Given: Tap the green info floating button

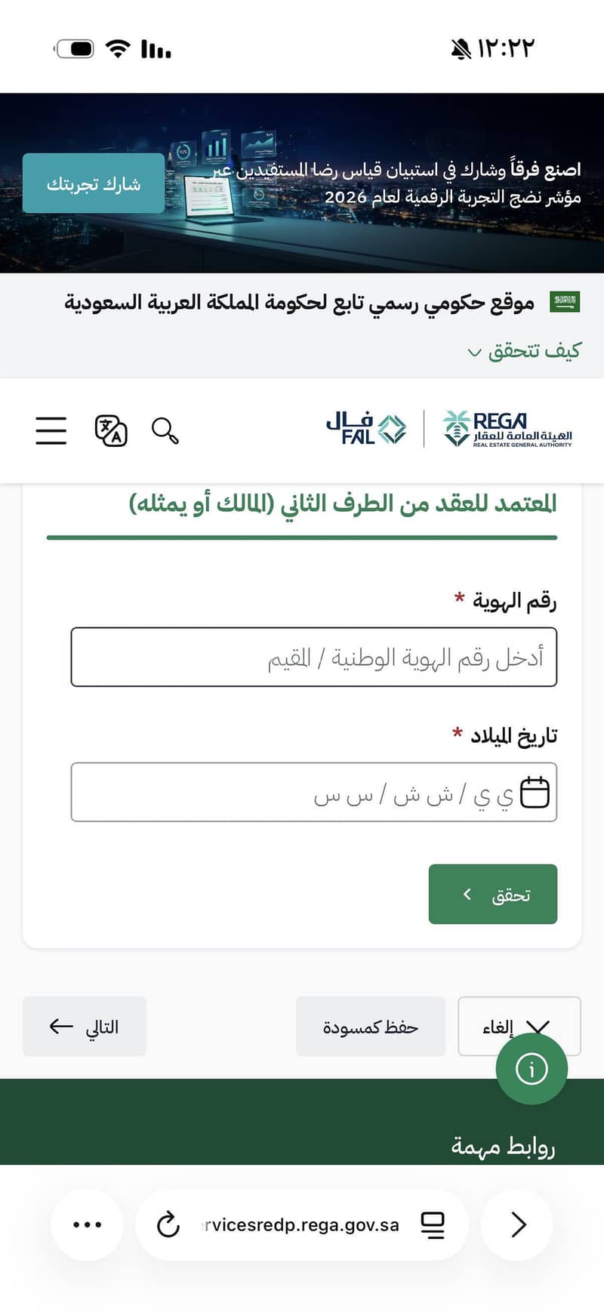Looking at the screenshot, I should (x=532, y=1069).
